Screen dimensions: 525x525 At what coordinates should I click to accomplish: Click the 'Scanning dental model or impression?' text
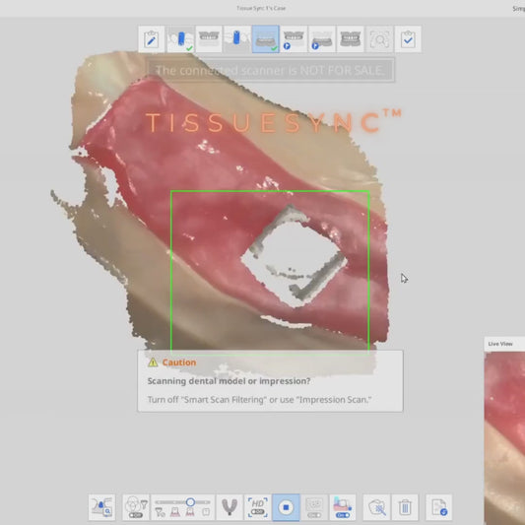[x=229, y=381]
